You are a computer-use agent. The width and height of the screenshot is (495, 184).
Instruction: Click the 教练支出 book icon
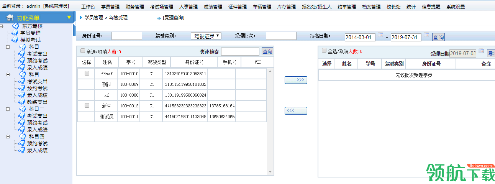coord(21,102)
